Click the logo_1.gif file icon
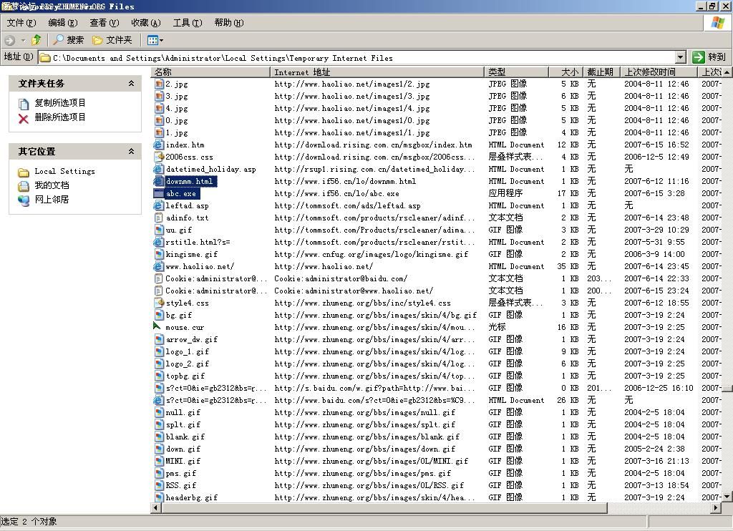This screenshot has width=733, height=531. click(159, 351)
